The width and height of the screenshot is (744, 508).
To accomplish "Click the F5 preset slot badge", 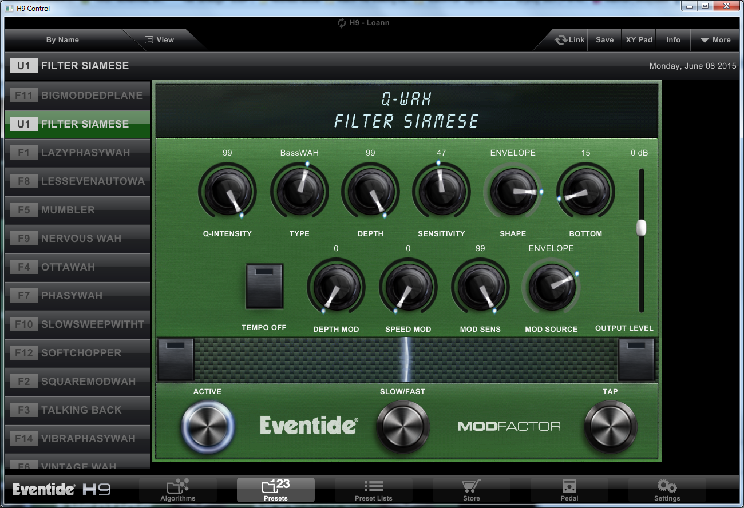I will [23, 210].
